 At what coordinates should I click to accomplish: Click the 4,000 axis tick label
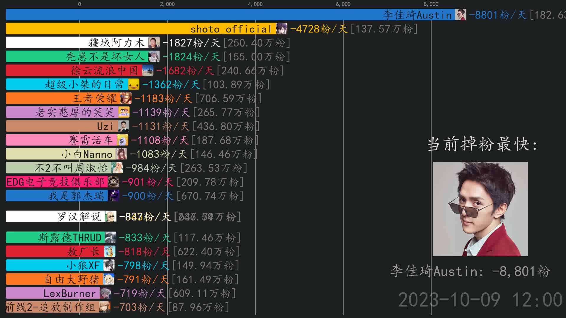(x=255, y=4)
